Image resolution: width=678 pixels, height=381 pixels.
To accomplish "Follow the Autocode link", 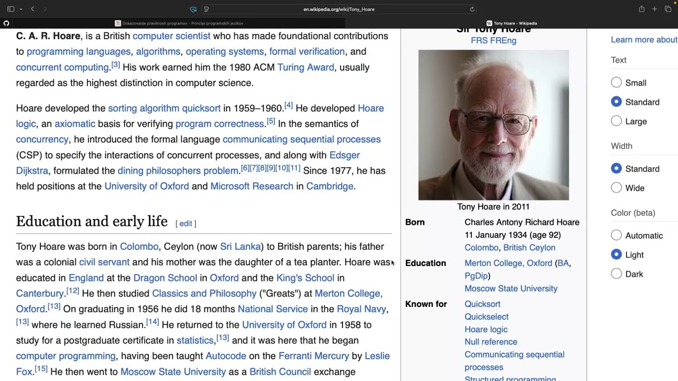I will pyautogui.click(x=226, y=356).
